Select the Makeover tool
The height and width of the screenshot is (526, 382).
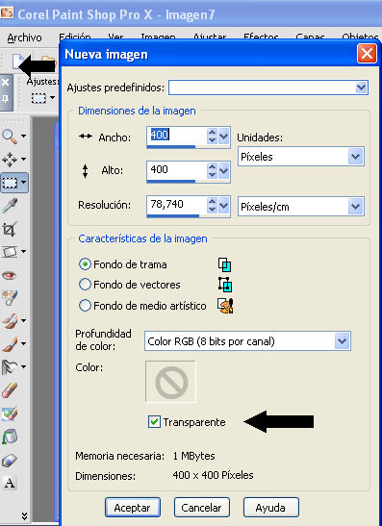(x=10, y=297)
